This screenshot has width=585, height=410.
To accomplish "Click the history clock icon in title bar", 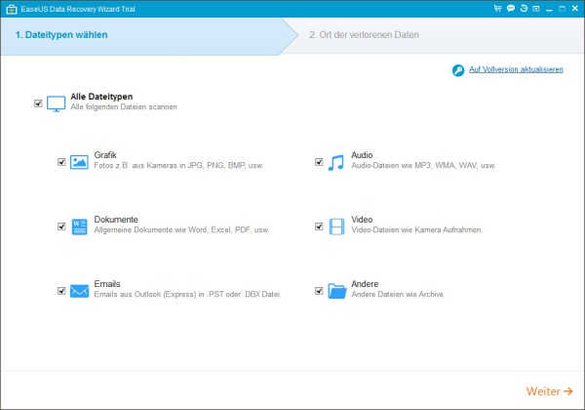I will coord(524,8).
